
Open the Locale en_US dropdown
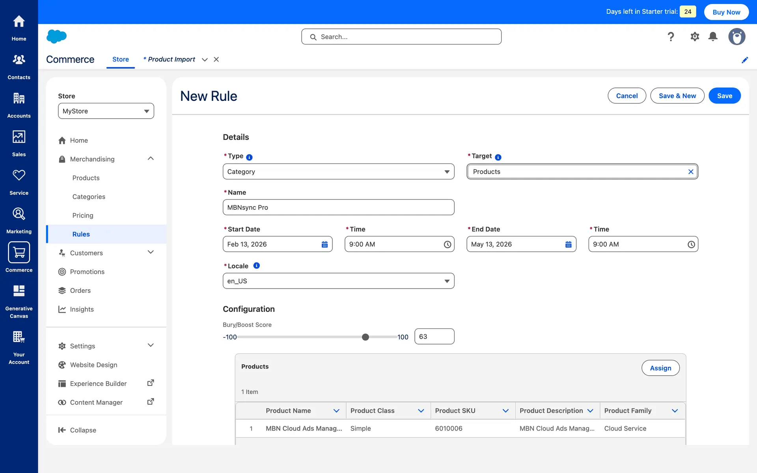pyautogui.click(x=338, y=281)
